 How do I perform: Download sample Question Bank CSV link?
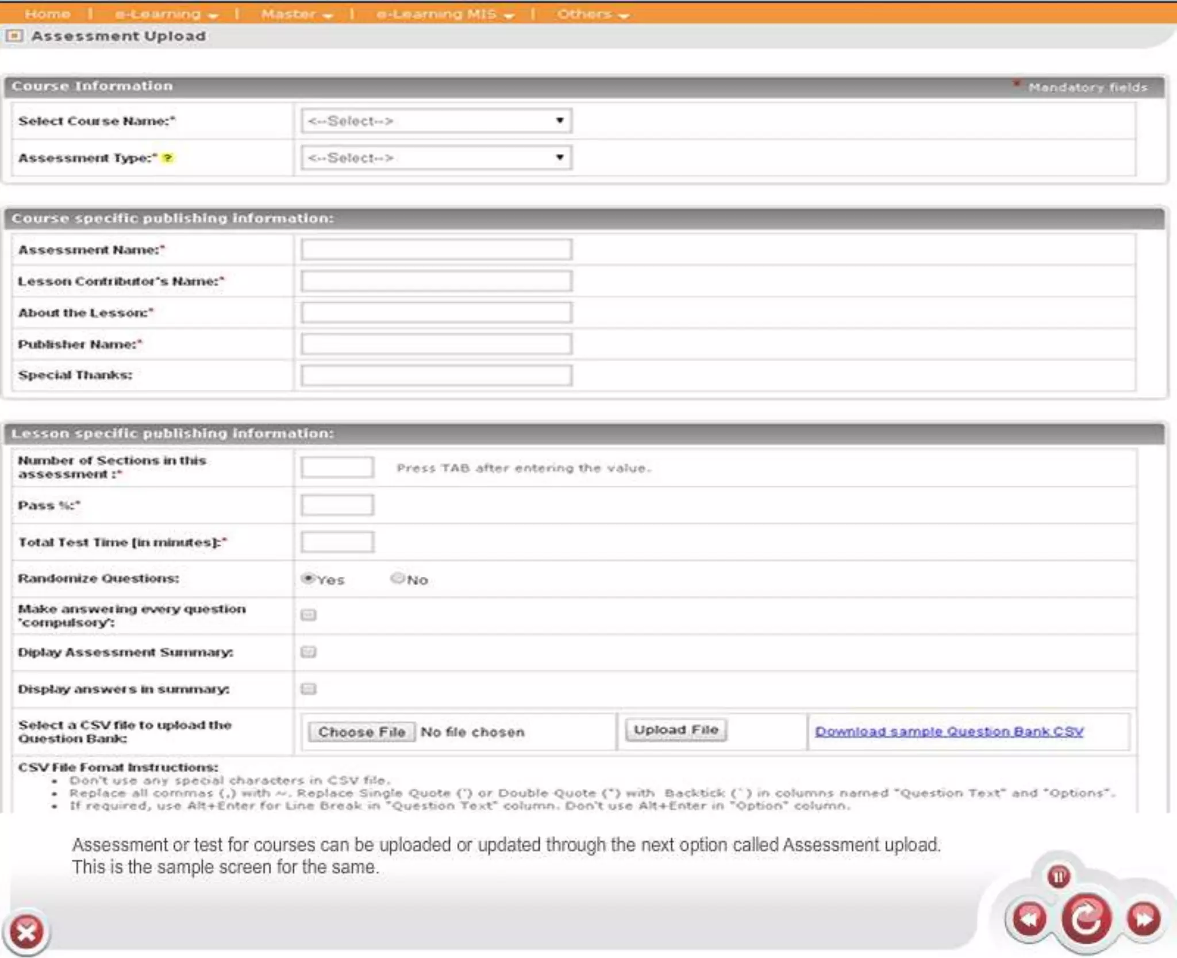point(949,731)
